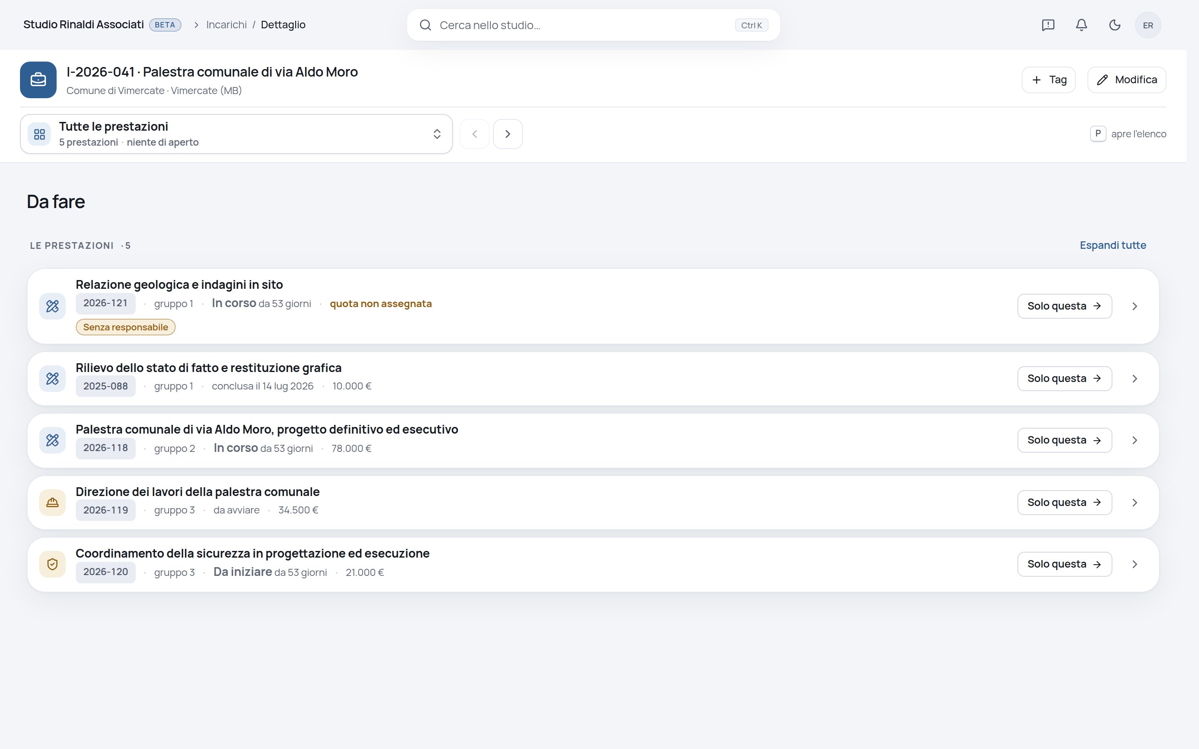Click the Modifica button

pos(1127,80)
